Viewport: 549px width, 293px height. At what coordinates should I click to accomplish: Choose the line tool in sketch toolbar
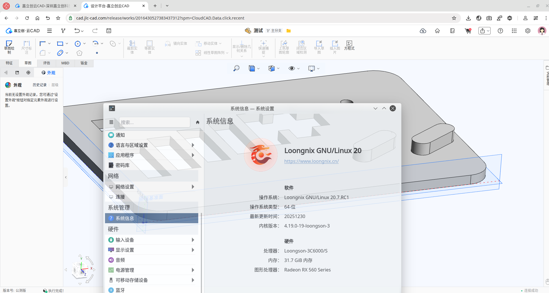(43, 44)
